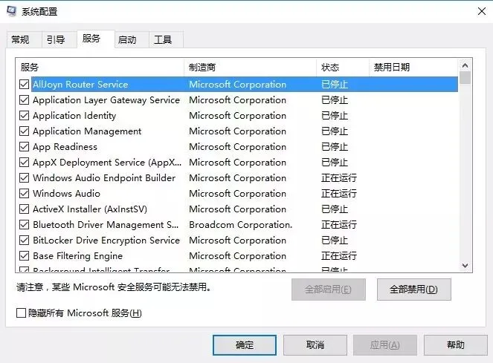Select AppX Deployment Service (AppX... row

(238, 163)
